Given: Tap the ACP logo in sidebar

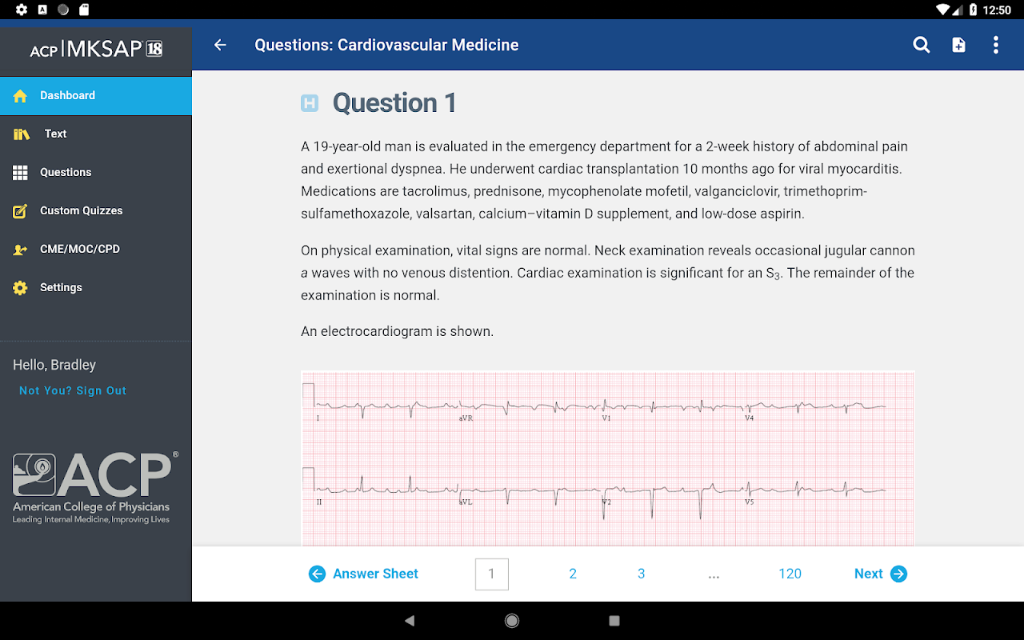Looking at the screenshot, I should [92, 487].
